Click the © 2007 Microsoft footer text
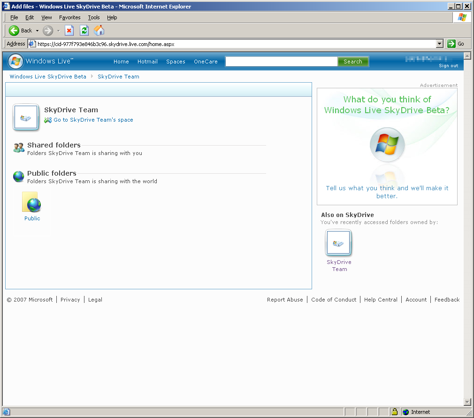Screen dimensions: 474x418 pos(30,300)
